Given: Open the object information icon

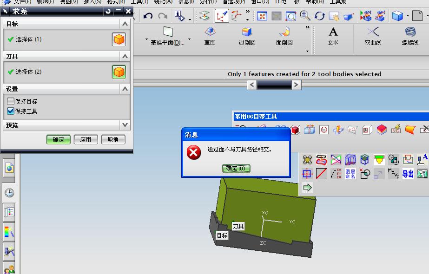Looking at the screenshot, I should click(179, 16).
